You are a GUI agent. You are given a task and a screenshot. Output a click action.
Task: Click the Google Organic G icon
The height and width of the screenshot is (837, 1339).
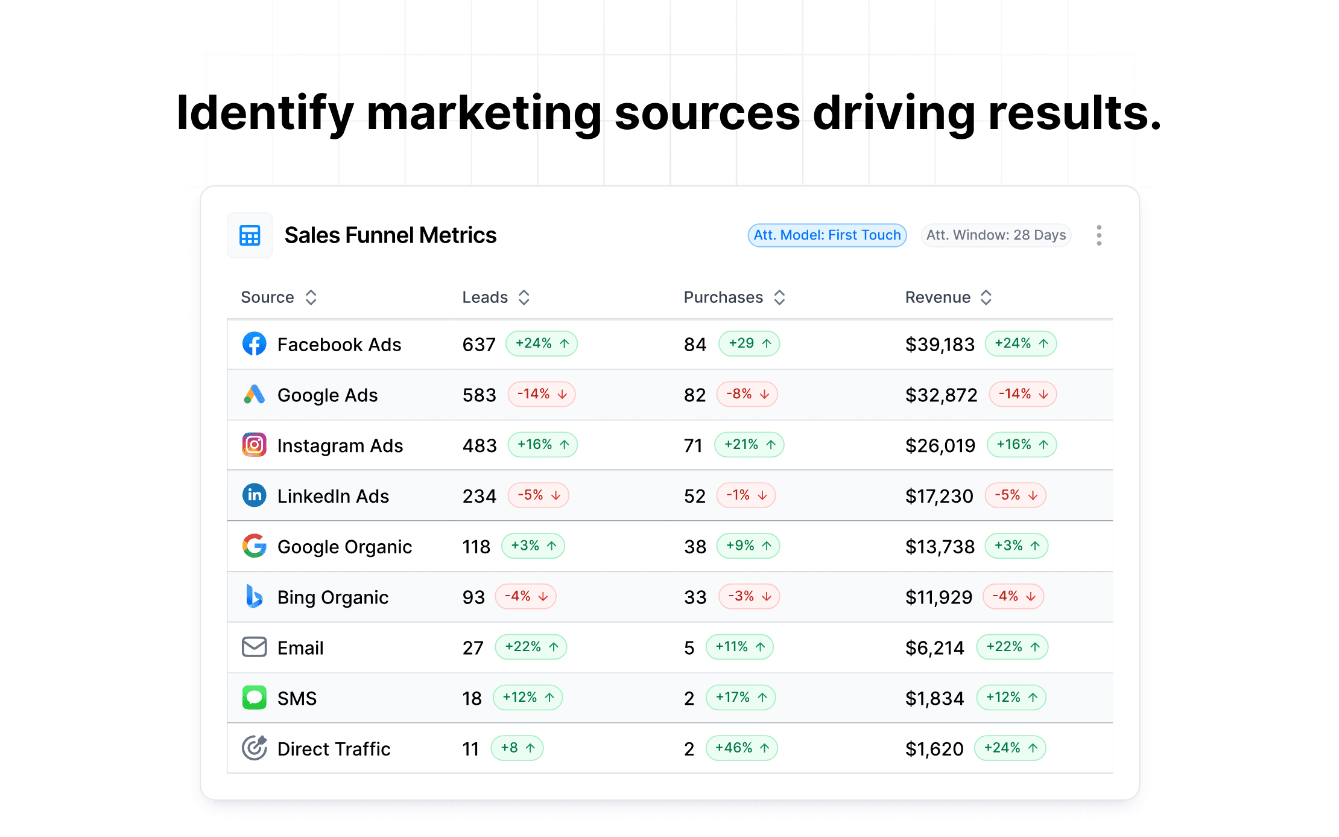click(x=254, y=546)
